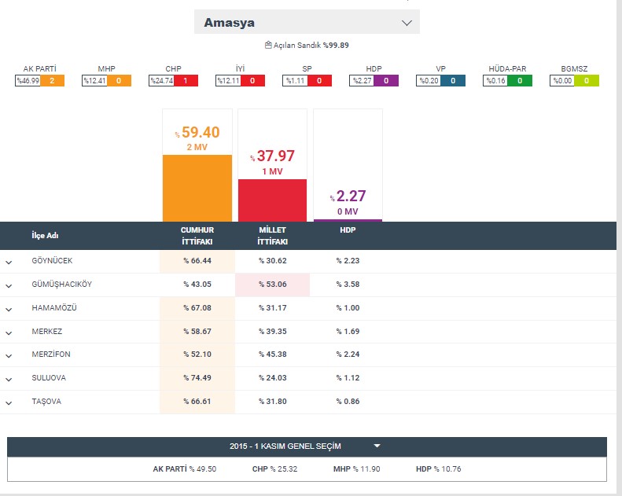Open the Amasya province dropdown
This screenshot has height=496, width=622.
click(307, 23)
